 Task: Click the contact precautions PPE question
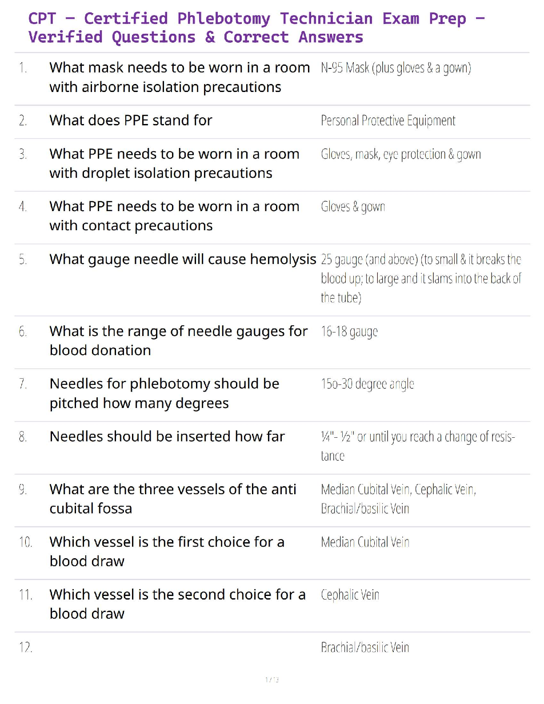[174, 216]
